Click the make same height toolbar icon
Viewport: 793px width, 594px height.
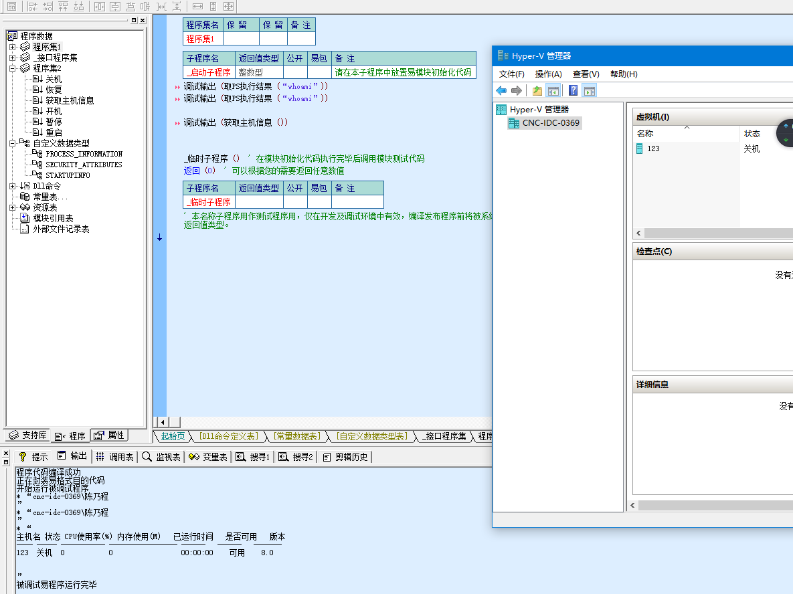[x=213, y=6]
